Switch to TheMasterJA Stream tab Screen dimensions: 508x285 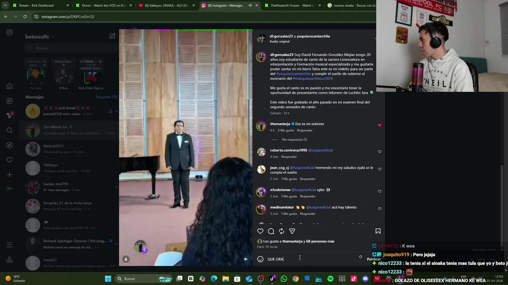[x=293, y=6]
